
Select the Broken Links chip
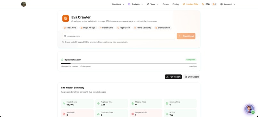pos(106,28)
